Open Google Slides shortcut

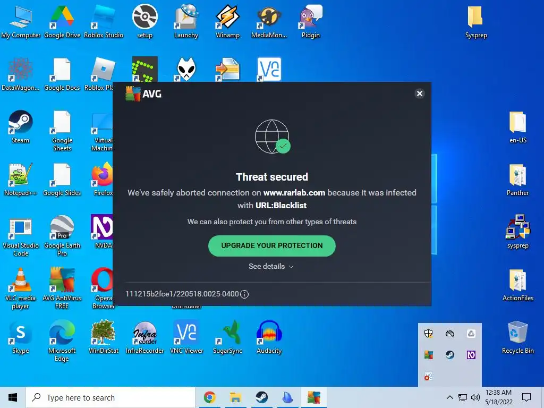(62, 180)
